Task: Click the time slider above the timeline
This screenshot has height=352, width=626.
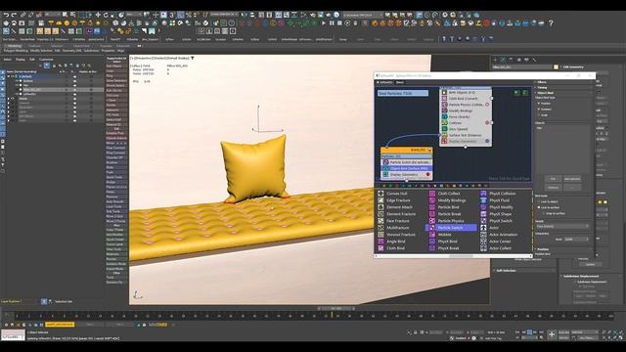Action: [336, 308]
